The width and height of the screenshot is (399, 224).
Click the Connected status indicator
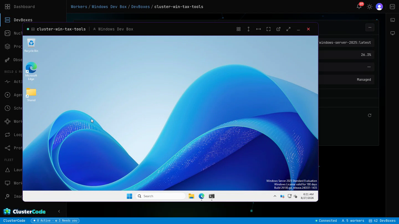point(326,221)
